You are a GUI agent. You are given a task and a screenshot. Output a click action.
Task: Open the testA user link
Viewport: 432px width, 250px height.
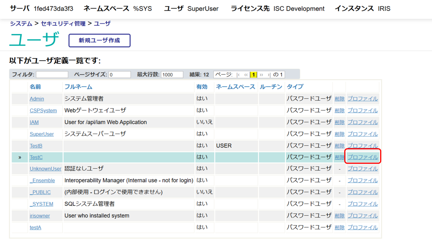point(35,228)
